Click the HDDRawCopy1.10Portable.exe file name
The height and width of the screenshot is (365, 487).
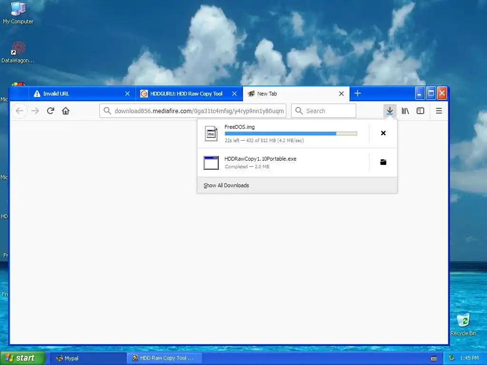[x=260, y=159]
